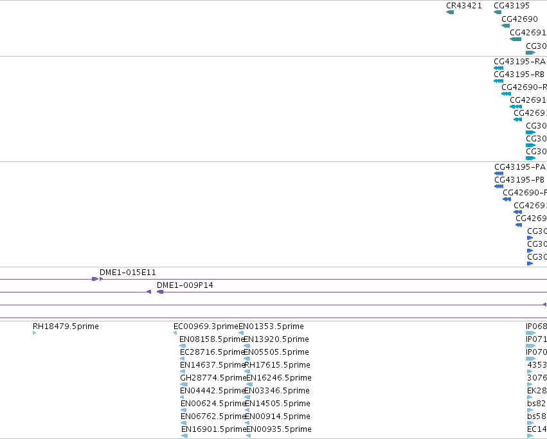Select the glyph under EN16246.5prime
This screenshot has height=439, width=547.
(249, 384)
